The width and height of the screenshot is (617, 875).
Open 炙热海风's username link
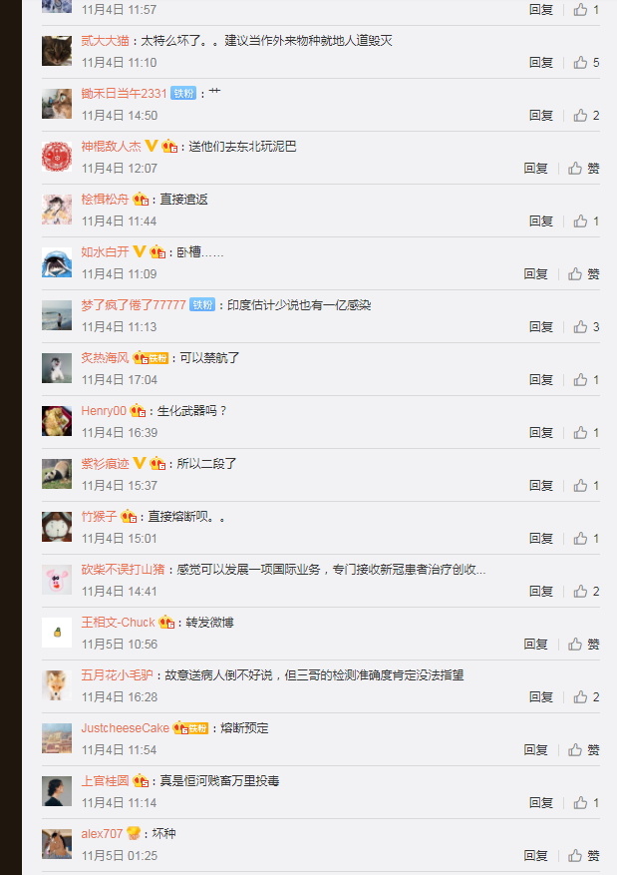(x=105, y=358)
